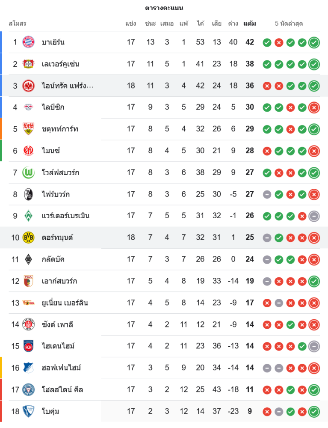
Task: Open team name ไฟร์บวร์ก
Action: (56, 194)
